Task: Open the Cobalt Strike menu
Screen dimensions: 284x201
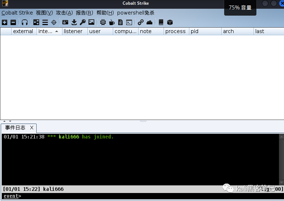Action: pyautogui.click(x=17, y=13)
